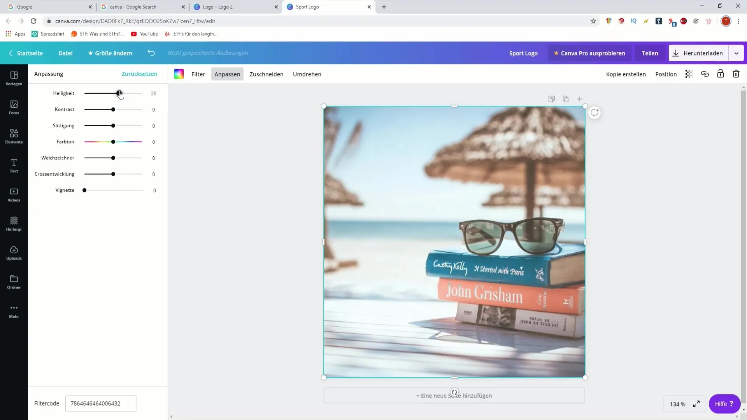747x420 pixels.
Task: Click the fullscreen expand arrows icon
Action: pos(696,404)
